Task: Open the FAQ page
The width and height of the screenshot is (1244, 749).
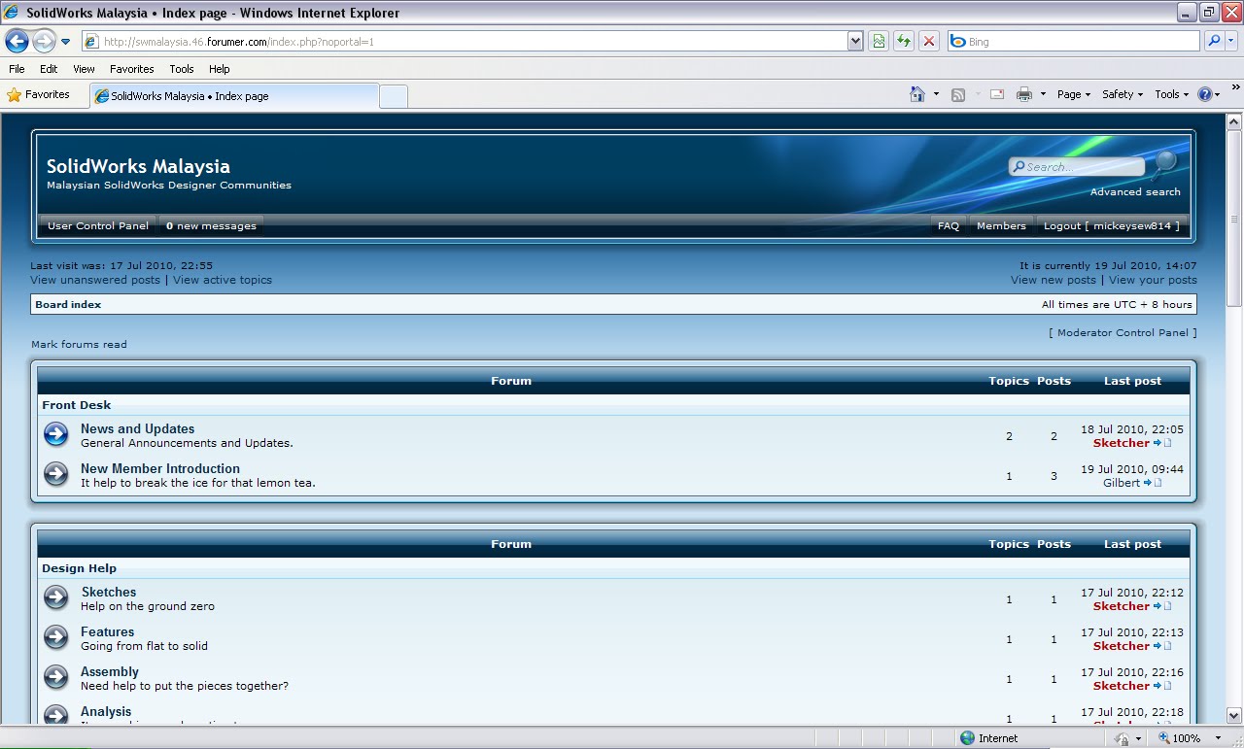Action: pyautogui.click(x=949, y=225)
